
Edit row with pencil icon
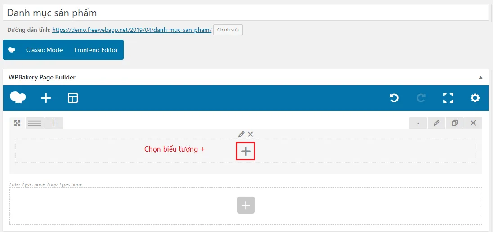point(436,123)
